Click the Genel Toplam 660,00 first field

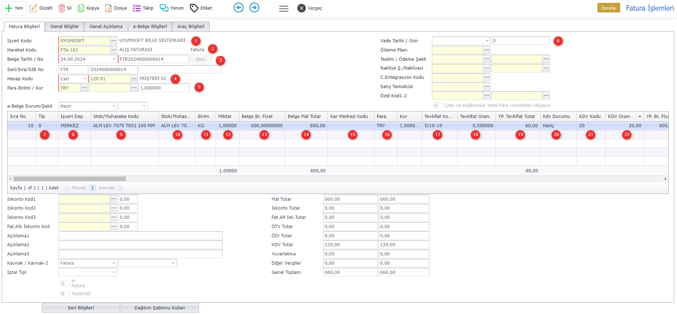click(350, 272)
